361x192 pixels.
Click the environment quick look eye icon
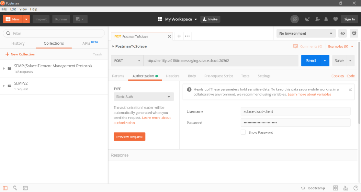pyautogui.click(x=342, y=34)
